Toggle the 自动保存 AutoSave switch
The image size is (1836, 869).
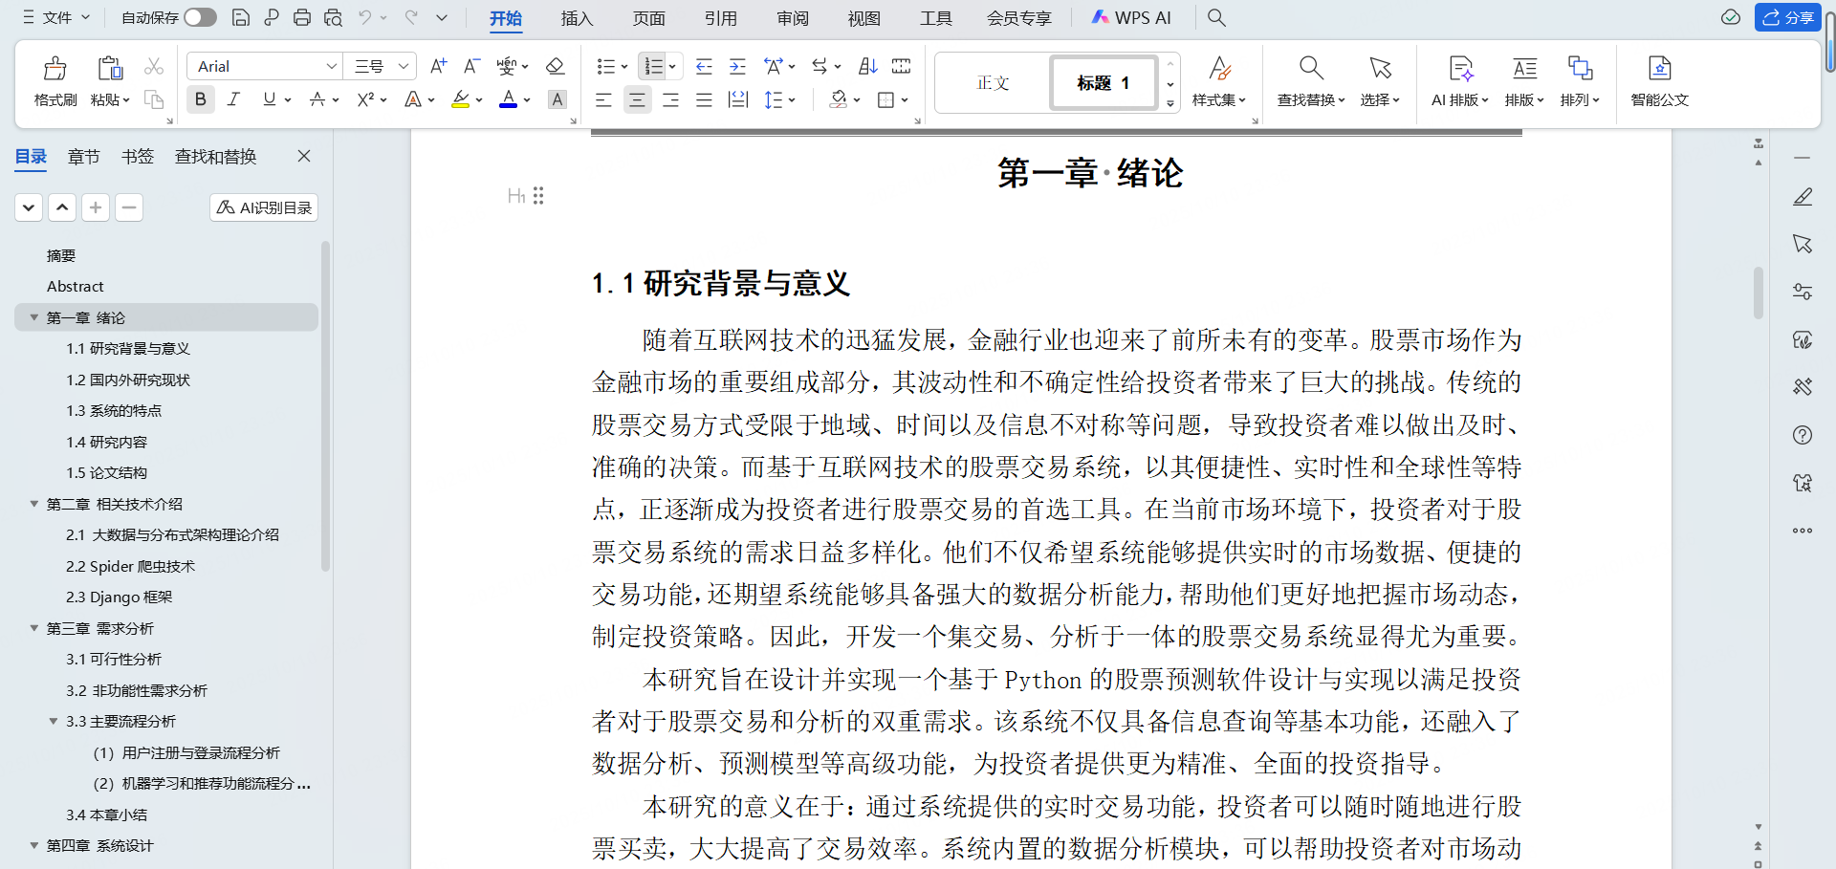tap(198, 17)
